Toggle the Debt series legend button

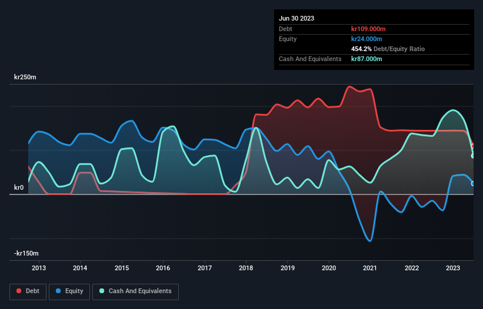tap(28, 291)
